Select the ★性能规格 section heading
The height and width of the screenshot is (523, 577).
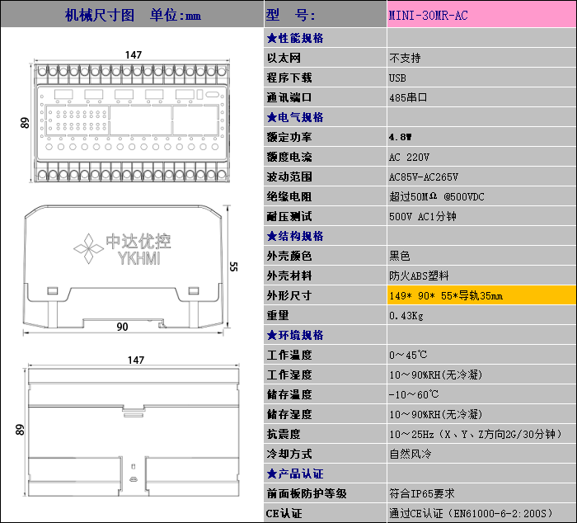pyautogui.click(x=295, y=38)
